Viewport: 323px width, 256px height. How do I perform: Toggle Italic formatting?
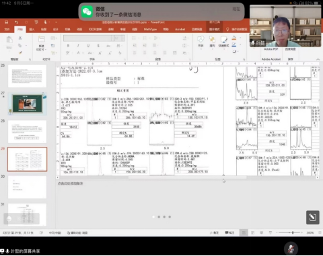coord(78,46)
